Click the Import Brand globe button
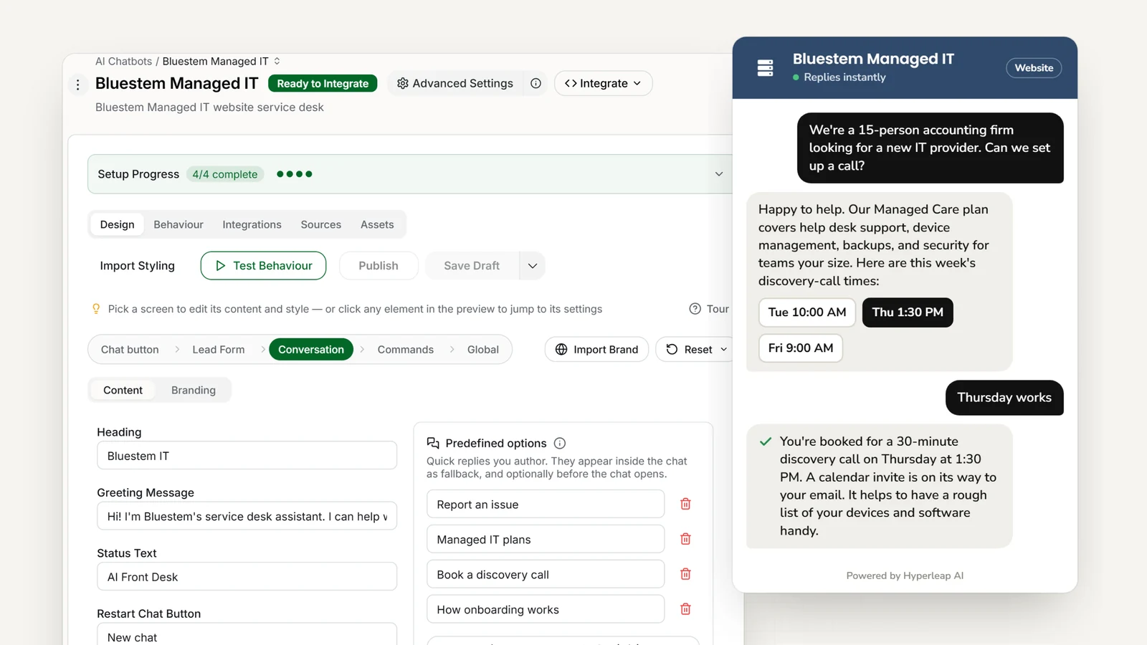The width and height of the screenshot is (1147, 645). point(596,350)
